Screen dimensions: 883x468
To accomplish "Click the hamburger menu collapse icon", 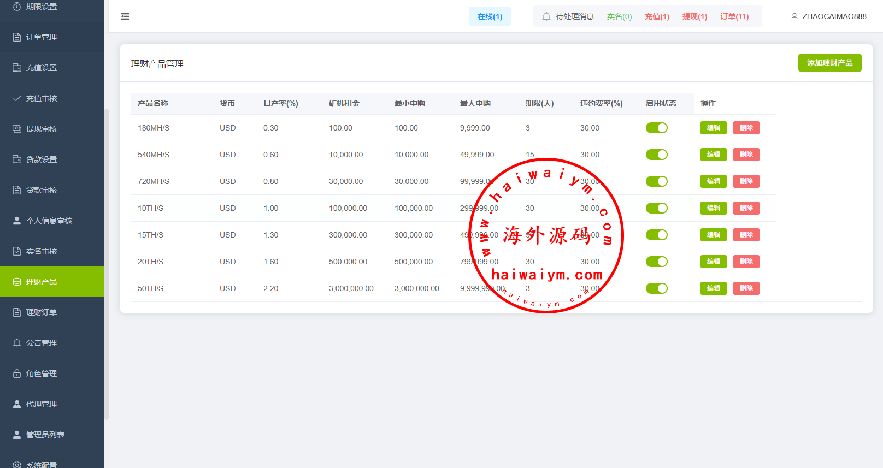I will [x=125, y=16].
